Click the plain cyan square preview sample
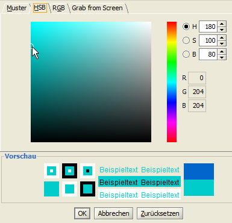The image size is (232, 223). point(51,189)
